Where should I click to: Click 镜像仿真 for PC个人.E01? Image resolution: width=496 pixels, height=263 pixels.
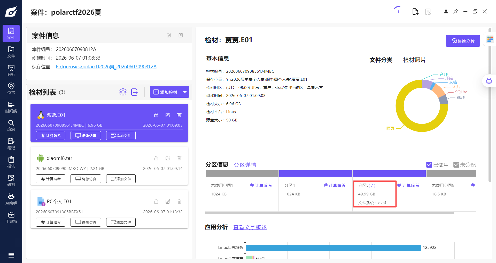point(86,222)
